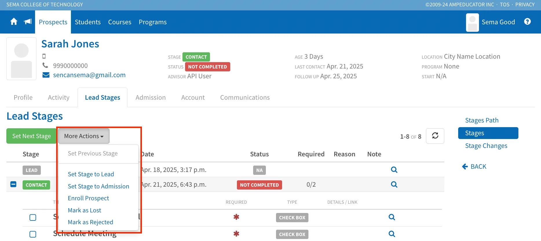Image resolution: width=541 pixels, height=241 pixels.
Task: Open the Stages Path sidebar link
Action: pos(482,120)
